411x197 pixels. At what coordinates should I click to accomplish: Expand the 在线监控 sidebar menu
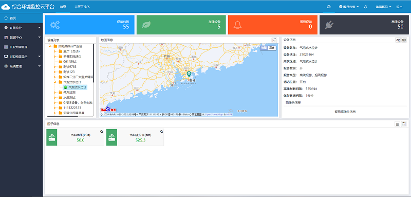pos(21,28)
